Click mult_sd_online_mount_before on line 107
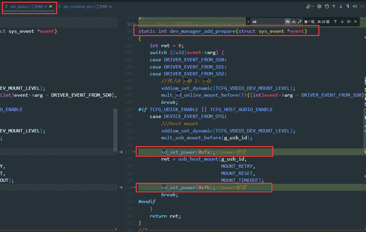Viewport: 366px width, 232px height. click(200, 95)
